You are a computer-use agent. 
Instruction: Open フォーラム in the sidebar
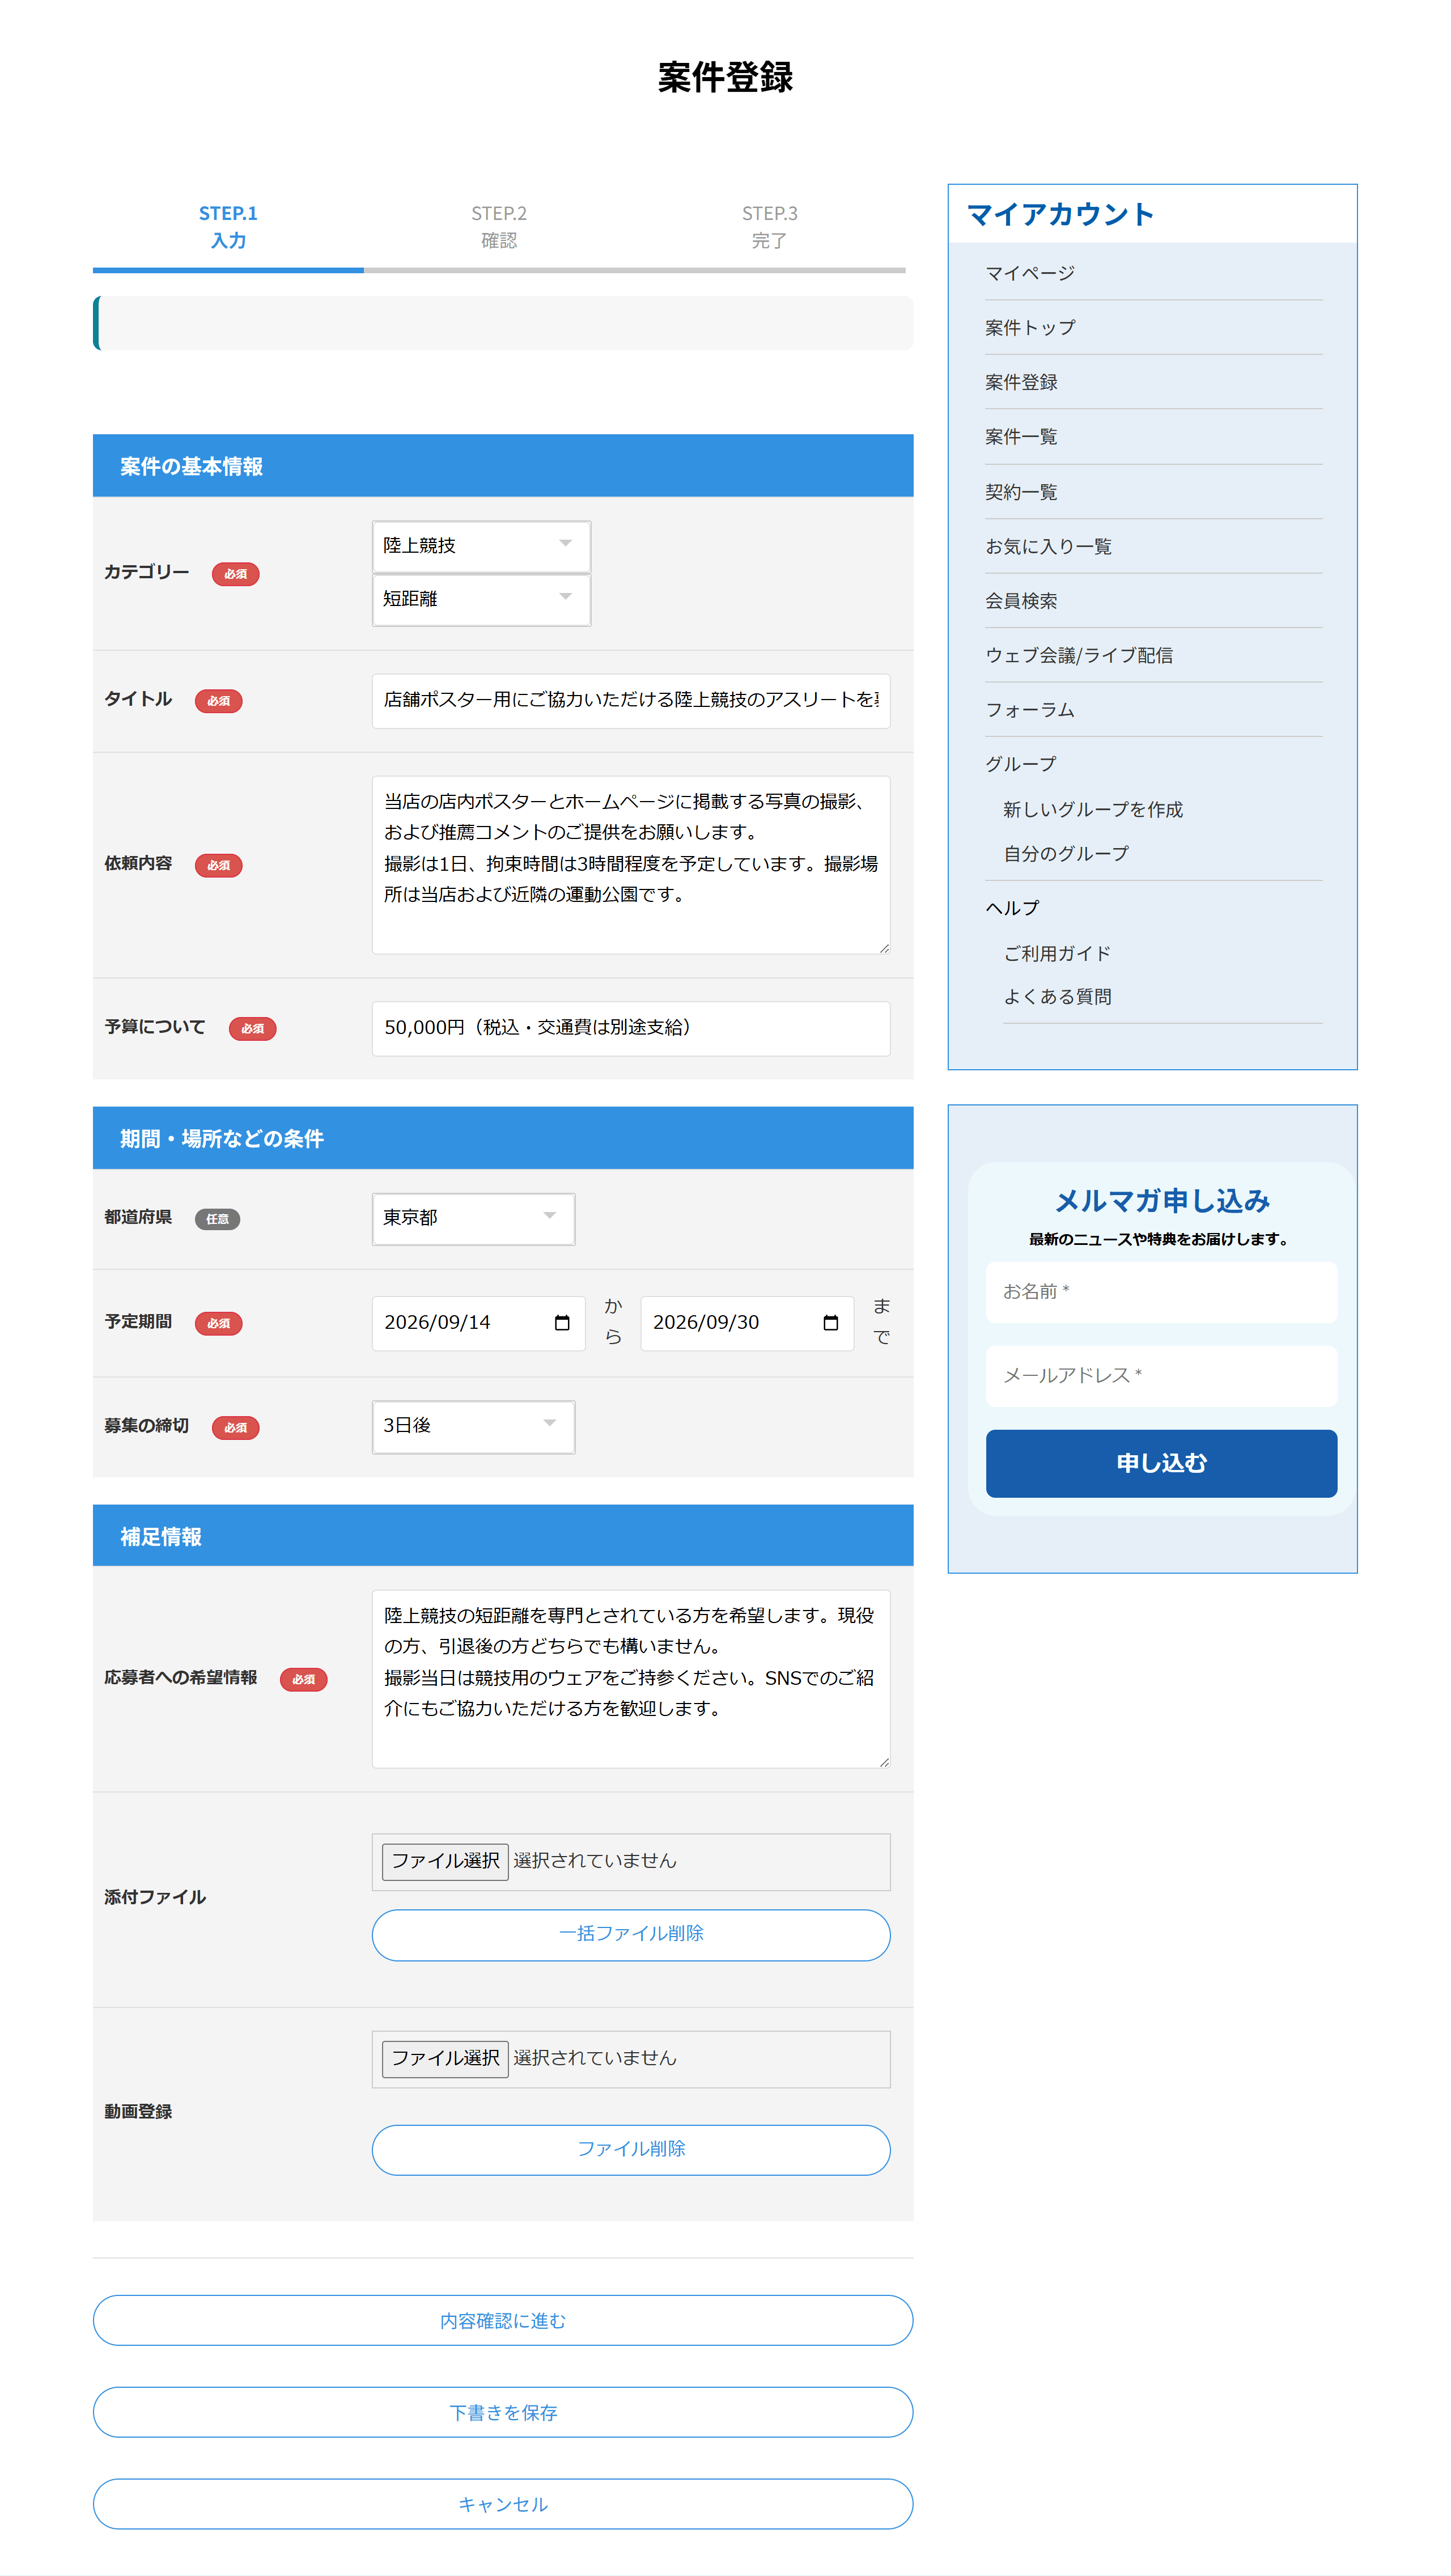tap(1030, 710)
